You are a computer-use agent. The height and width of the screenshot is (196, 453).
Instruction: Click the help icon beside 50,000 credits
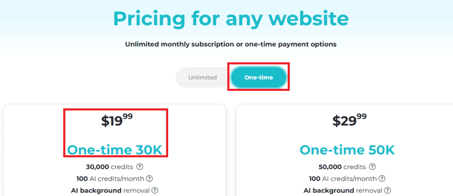(372, 167)
